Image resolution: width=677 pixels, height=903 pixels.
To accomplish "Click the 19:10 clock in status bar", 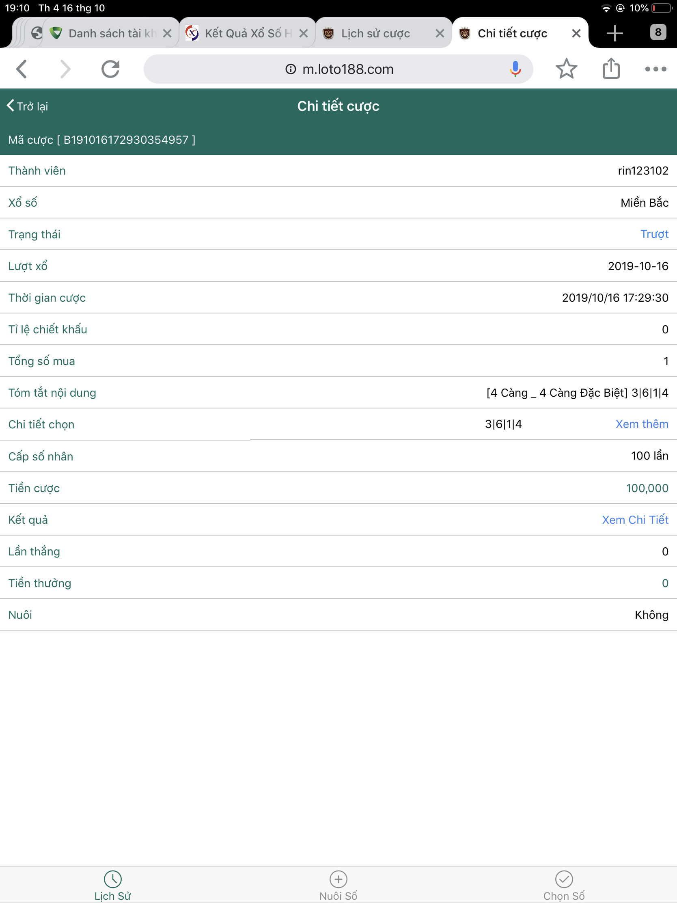I will 17,8.
